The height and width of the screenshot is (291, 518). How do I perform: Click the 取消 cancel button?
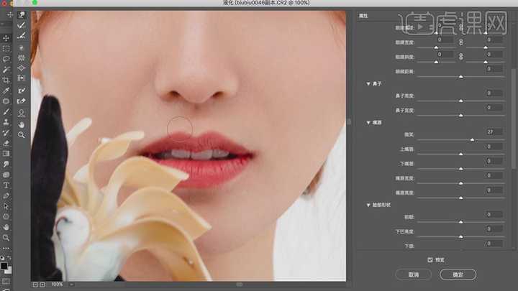[x=413, y=274]
